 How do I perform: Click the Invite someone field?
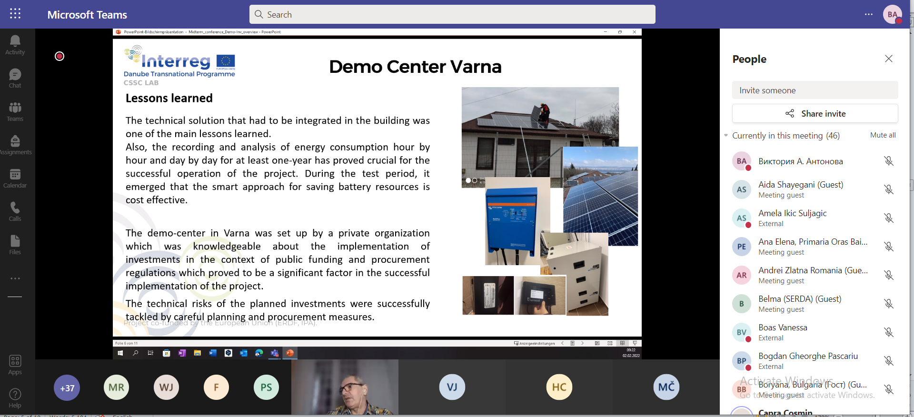tap(815, 90)
